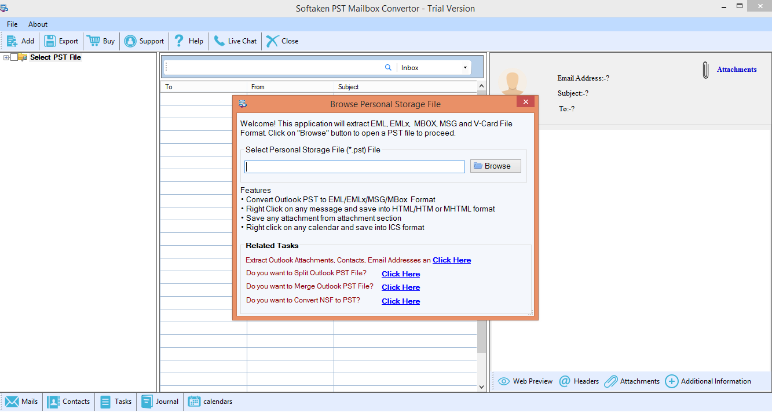This screenshot has width=772, height=412.
Task: Maximize the main application window
Action: [740, 5]
